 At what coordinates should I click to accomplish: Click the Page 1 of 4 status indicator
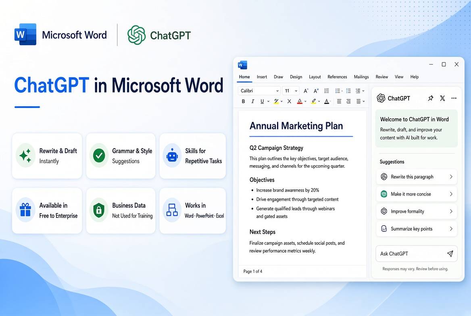pos(252,271)
